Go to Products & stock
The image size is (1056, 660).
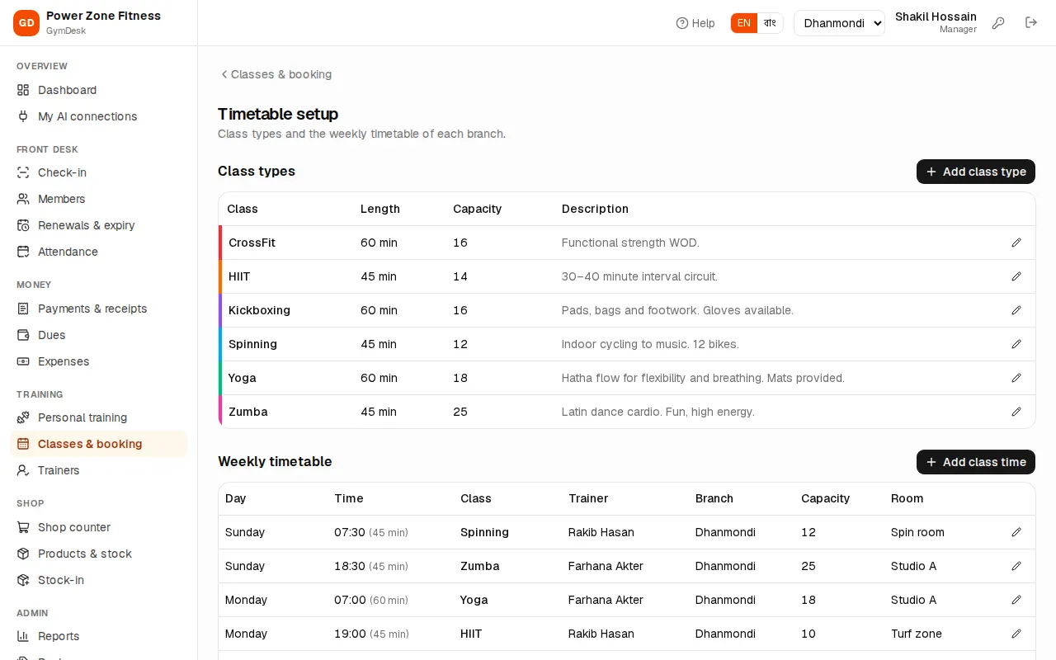click(99, 554)
